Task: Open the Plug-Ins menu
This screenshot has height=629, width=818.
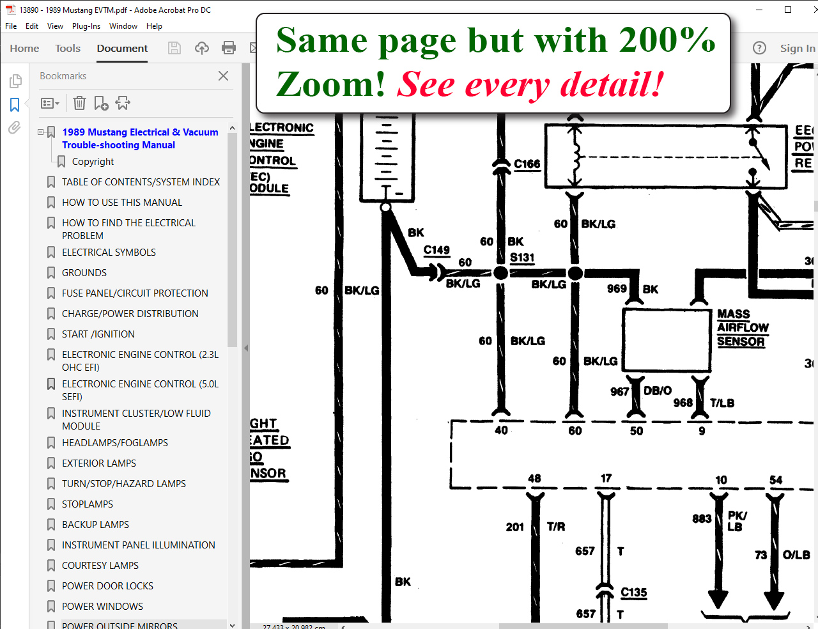Action: [x=86, y=26]
